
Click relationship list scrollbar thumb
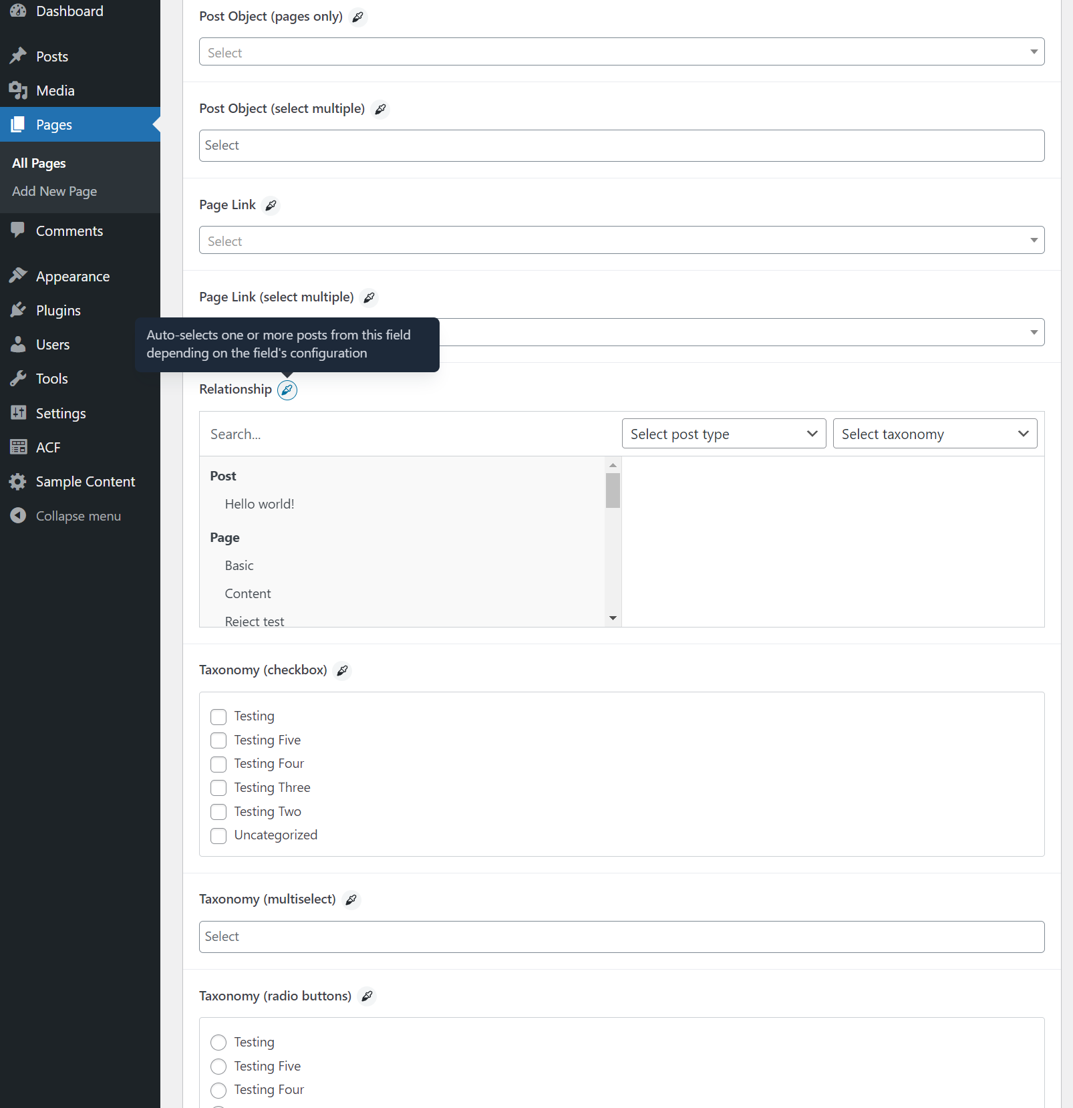[613, 491]
